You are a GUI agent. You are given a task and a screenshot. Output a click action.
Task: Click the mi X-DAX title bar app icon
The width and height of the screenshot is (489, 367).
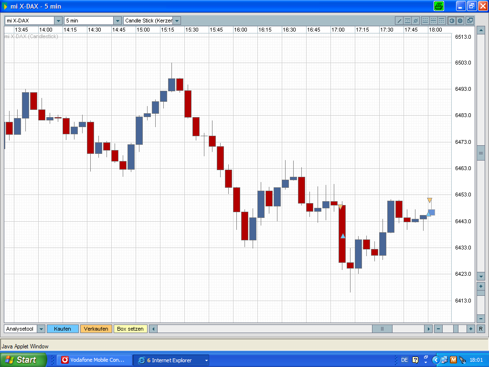[x=5, y=6]
